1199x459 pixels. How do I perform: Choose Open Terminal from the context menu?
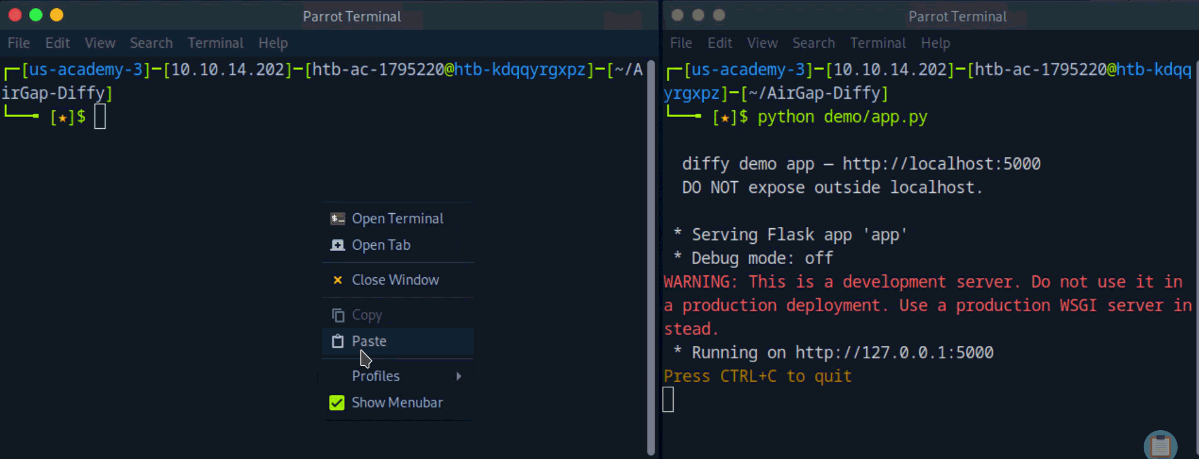(x=398, y=219)
